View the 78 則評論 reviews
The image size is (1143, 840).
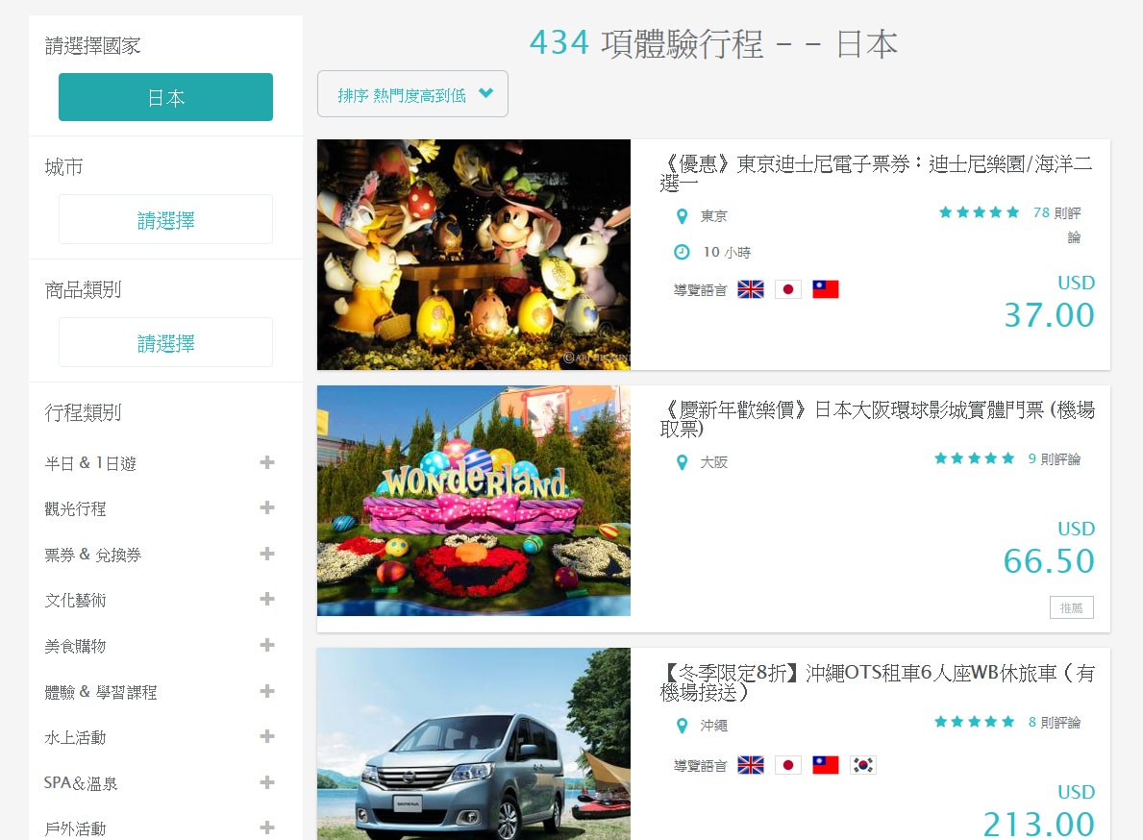(1057, 224)
